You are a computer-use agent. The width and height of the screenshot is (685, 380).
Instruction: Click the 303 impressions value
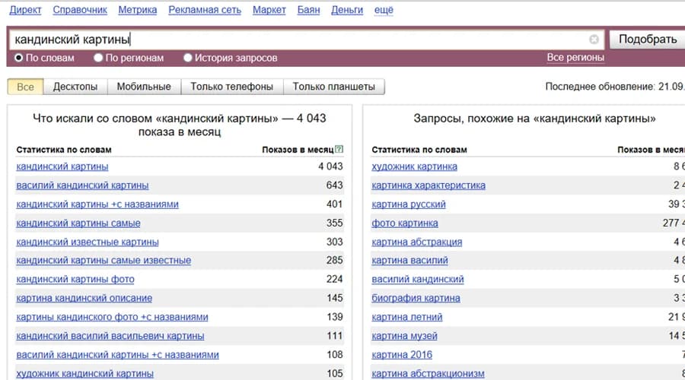335,242
